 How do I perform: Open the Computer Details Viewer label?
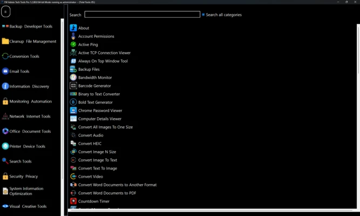(100, 119)
